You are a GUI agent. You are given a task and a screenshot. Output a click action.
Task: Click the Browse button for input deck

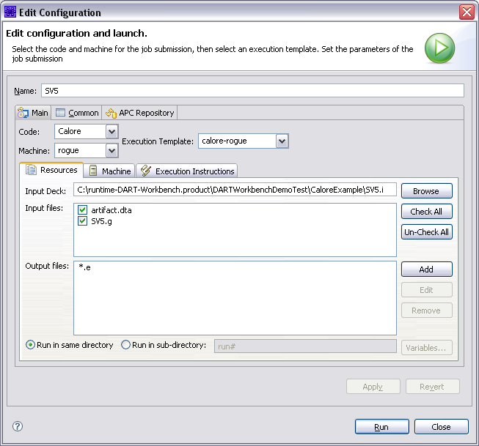click(x=426, y=191)
